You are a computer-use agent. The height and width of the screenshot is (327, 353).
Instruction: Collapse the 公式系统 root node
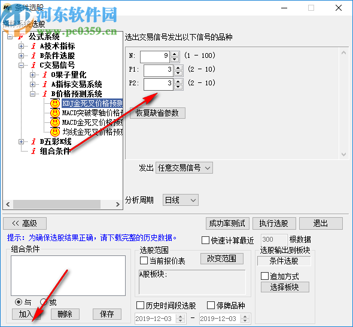coord(10,36)
